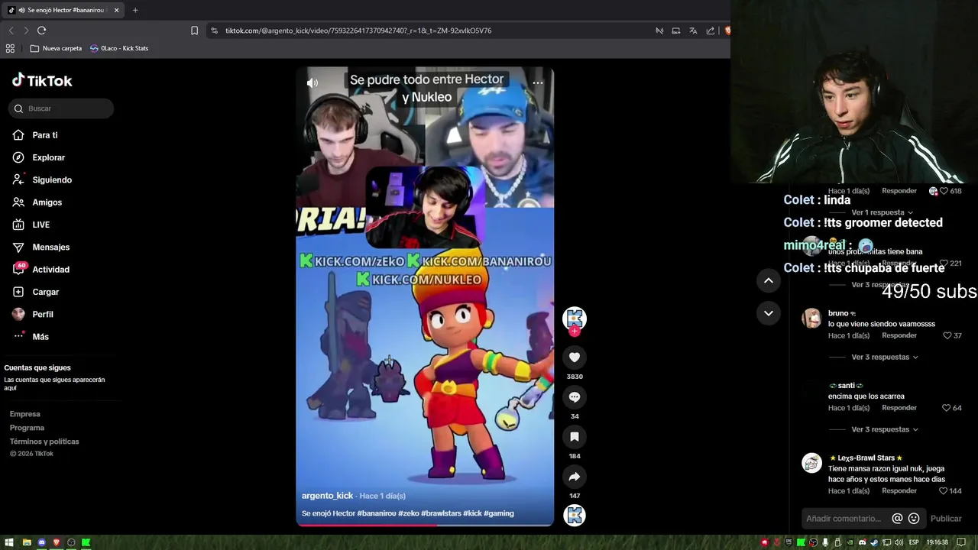Open the Kick app in the taskbar
Image resolution: width=978 pixels, height=550 pixels.
click(x=86, y=542)
